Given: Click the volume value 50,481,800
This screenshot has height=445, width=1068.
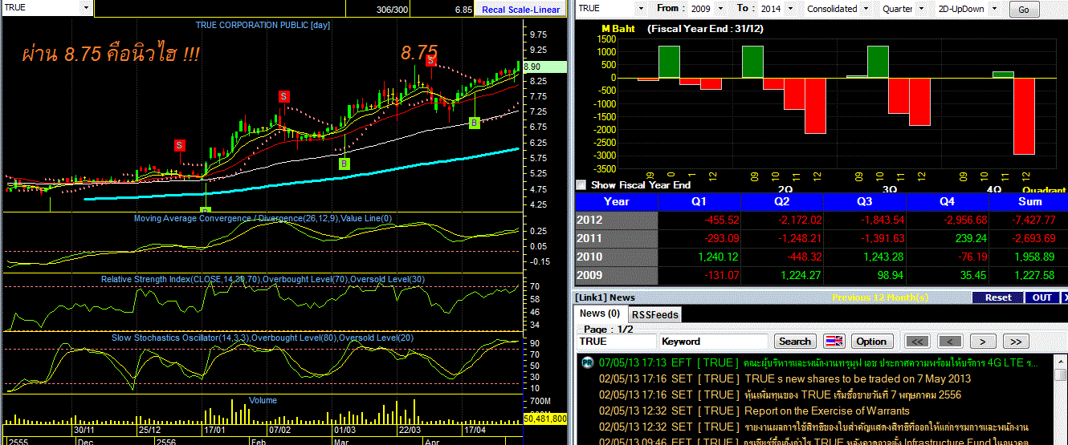Looking at the screenshot, I should [544, 419].
